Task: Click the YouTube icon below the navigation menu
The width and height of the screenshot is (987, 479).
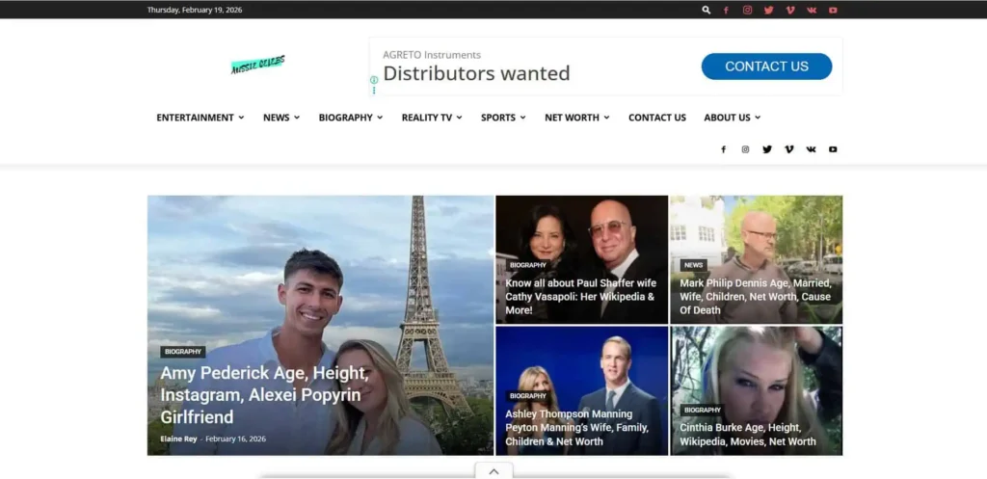Action: (833, 149)
